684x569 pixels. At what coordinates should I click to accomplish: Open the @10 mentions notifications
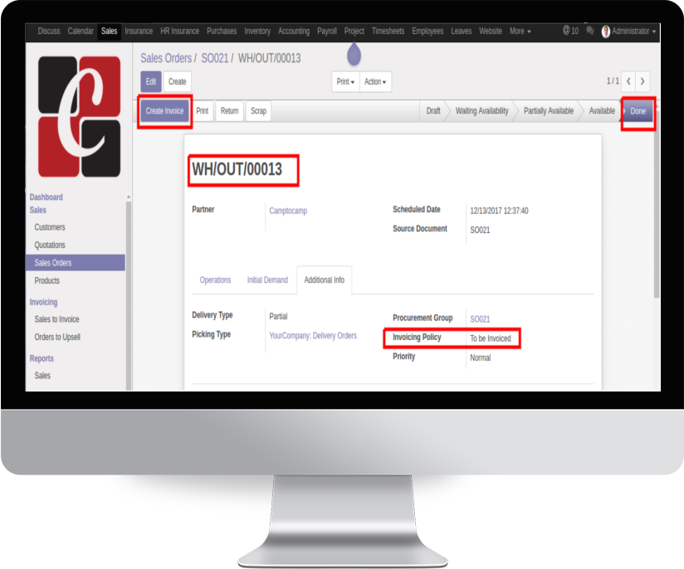570,31
